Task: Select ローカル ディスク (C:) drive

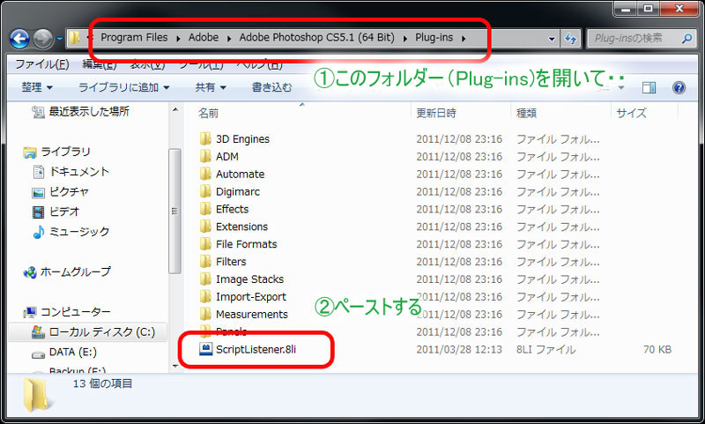Action: coord(102,332)
